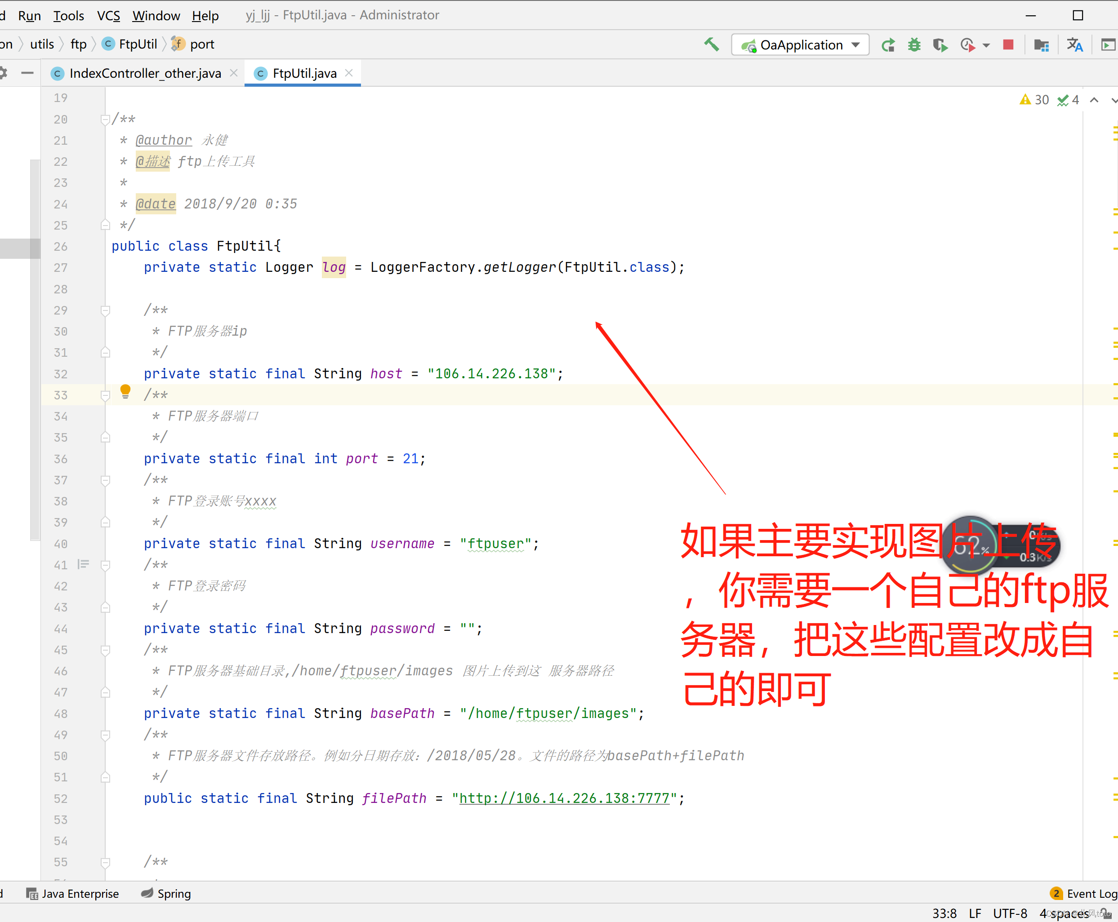
Task: Open Project Structure icon
Action: 1042,45
